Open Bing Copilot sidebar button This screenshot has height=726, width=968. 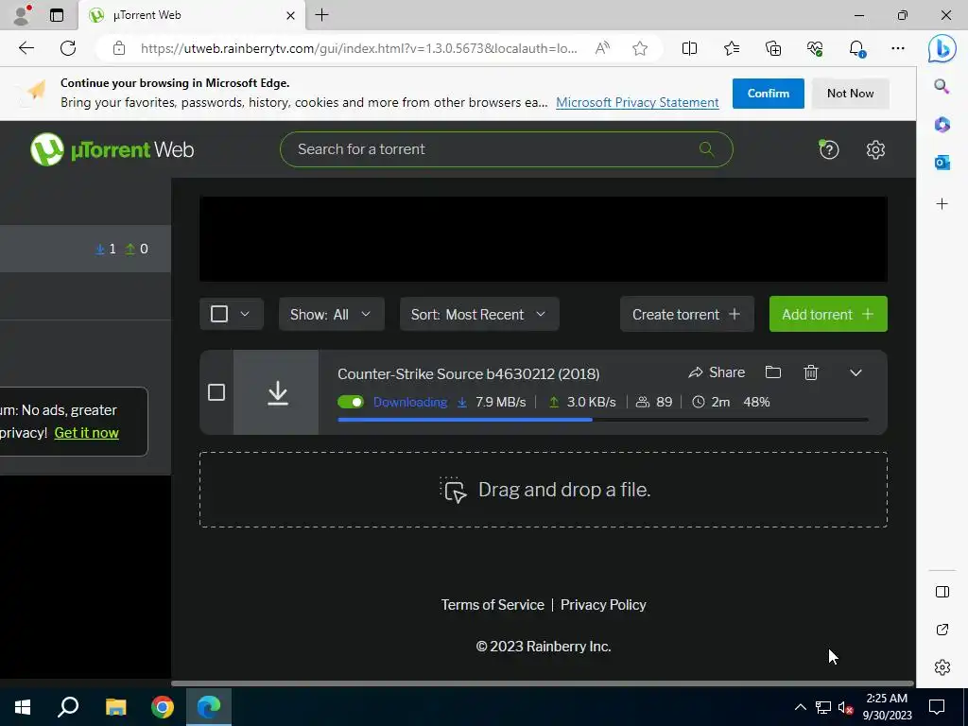tap(942, 48)
